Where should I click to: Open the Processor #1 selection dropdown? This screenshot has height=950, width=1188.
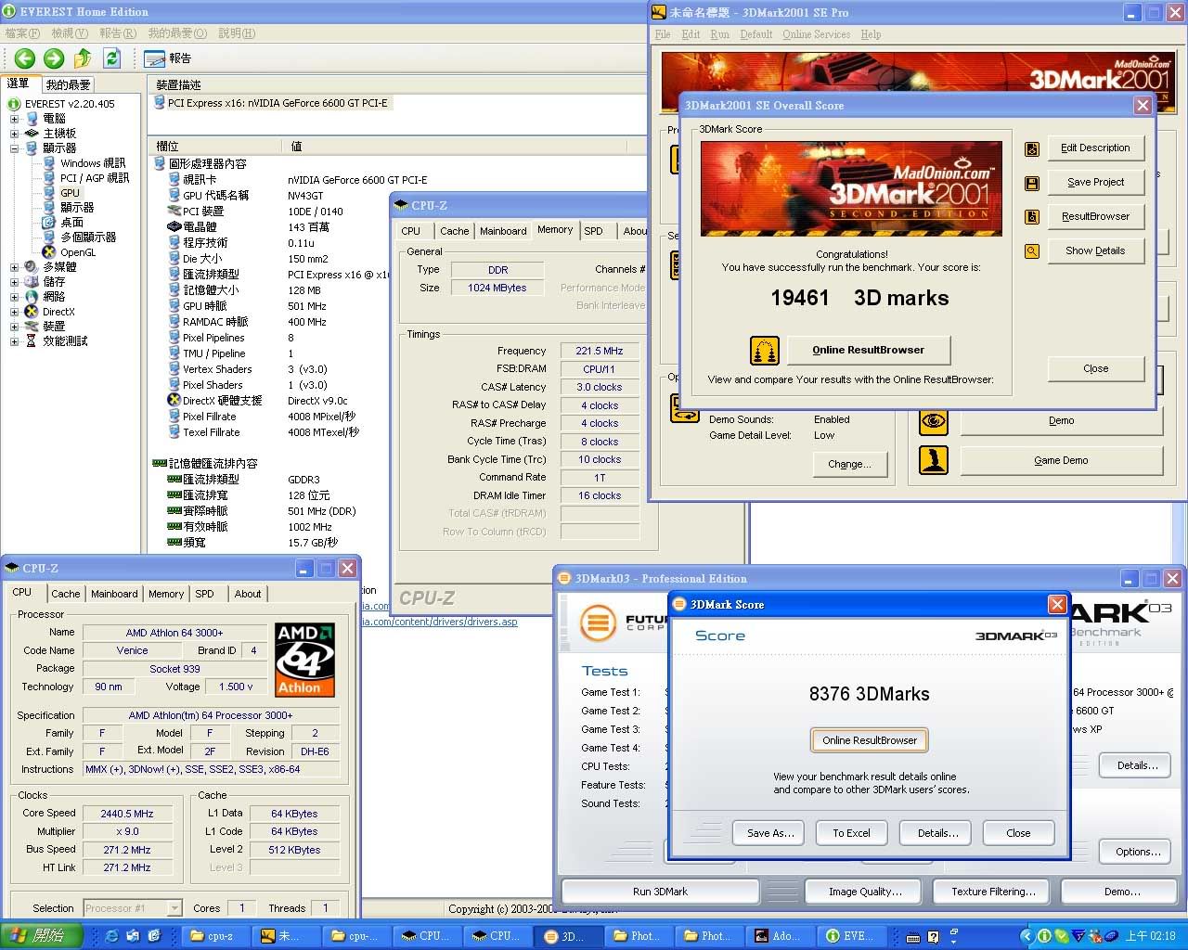pos(174,908)
